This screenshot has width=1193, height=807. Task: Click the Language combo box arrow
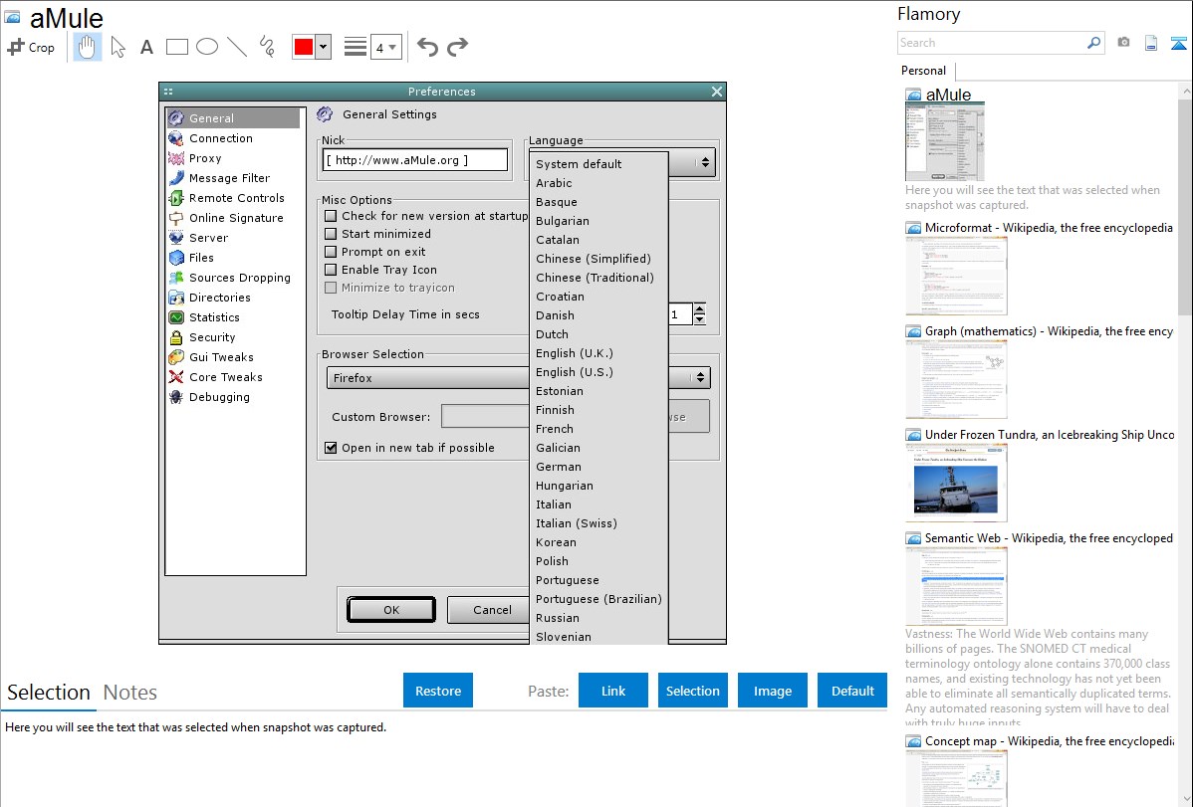coord(704,162)
